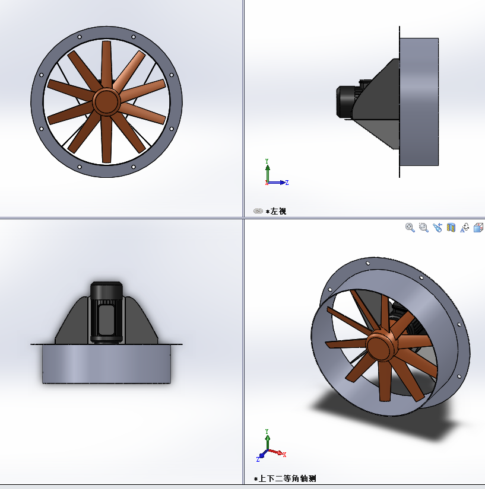
Task: Click the link-views icon beside 左视
Action: [x=258, y=211]
